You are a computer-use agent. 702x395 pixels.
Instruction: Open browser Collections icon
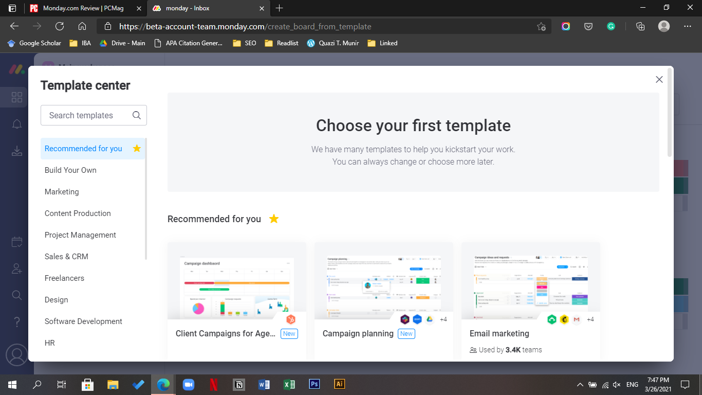tap(640, 26)
